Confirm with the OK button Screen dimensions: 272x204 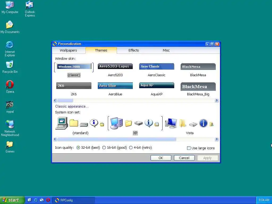[161, 158]
